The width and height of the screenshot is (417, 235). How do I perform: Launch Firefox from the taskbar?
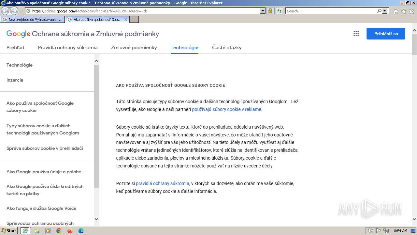(x=70, y=231)
